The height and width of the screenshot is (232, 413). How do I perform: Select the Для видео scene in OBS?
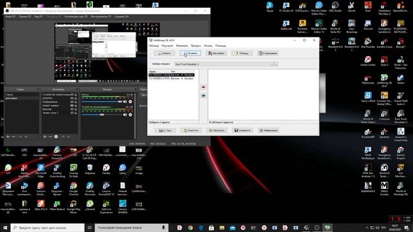(x=21, y=98)
